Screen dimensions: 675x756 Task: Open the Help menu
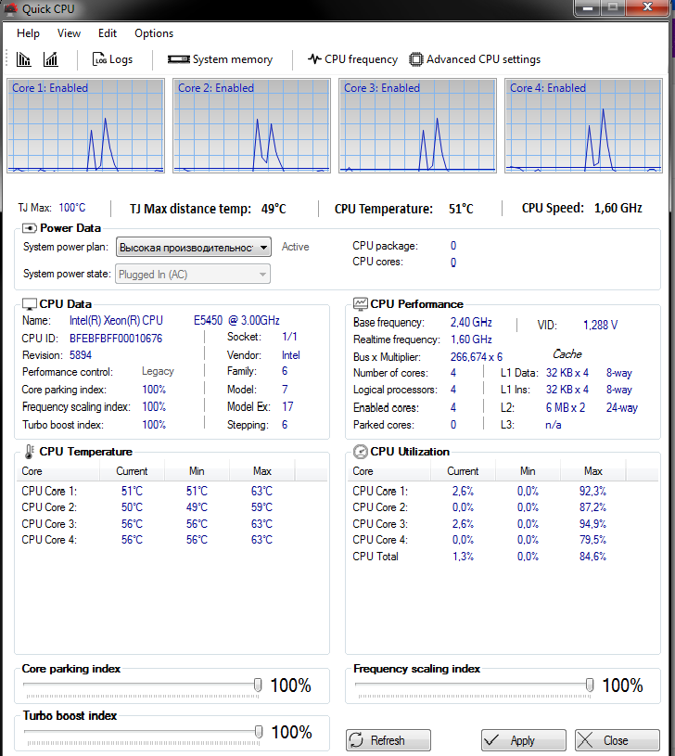click(28, 33)
